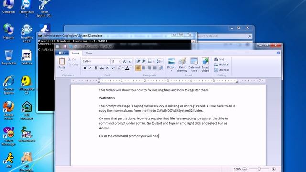Select justify text alignment

tap(155, 68)
